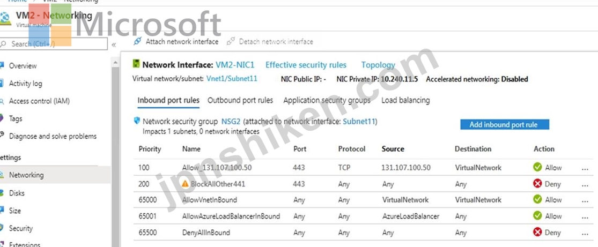This screenshot has width=598, height=247.
Task: Click the Extensions sidebar icon
Action: [x=2, y=244]
